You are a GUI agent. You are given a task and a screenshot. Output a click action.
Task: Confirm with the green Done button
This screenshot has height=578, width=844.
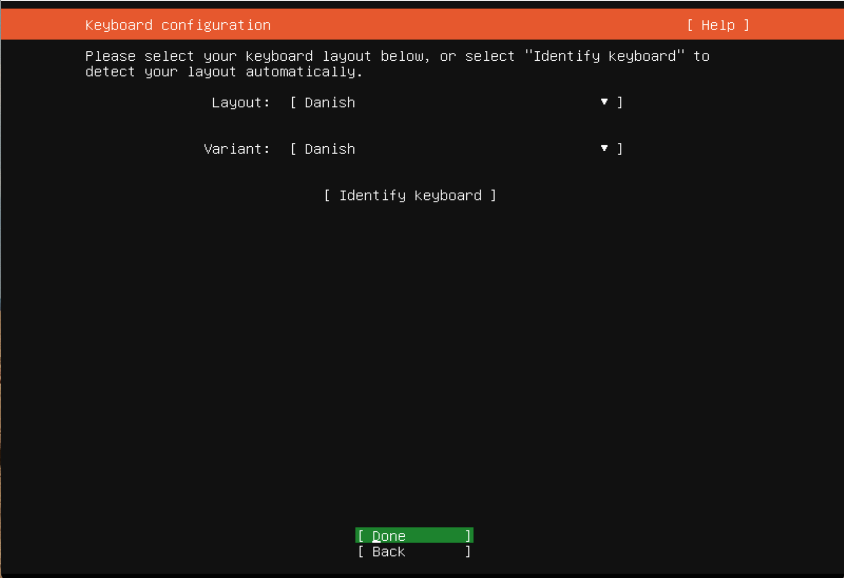coord(414,535)
